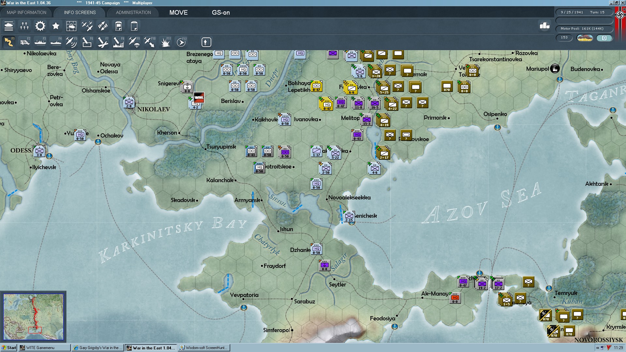Image resolution: width=626 pixels, height=352 pixels.
Task: Click the tank battle picture button
Action: (x=585, y=38)
